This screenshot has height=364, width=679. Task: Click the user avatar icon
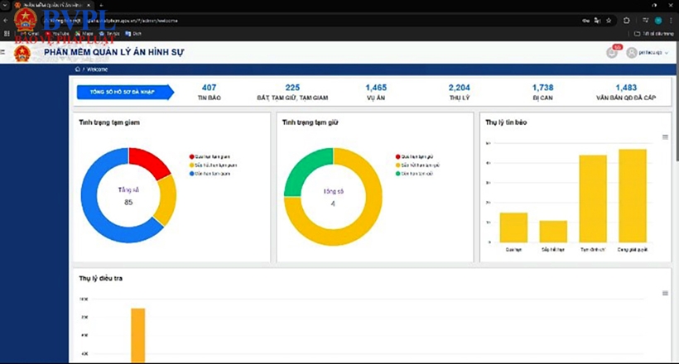pyautogui.click(x=632, y=53)
